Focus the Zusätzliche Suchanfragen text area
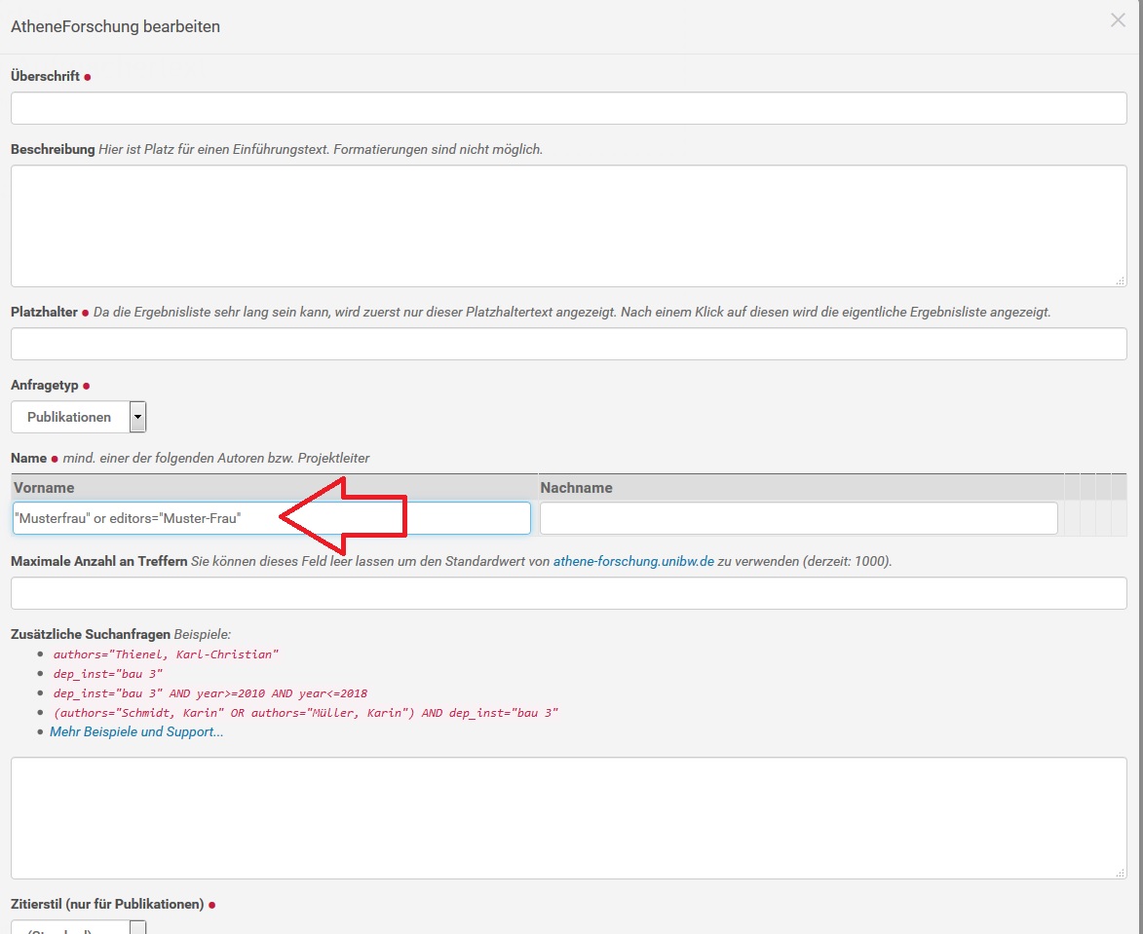1143x934 pixels. click(569, 818)
